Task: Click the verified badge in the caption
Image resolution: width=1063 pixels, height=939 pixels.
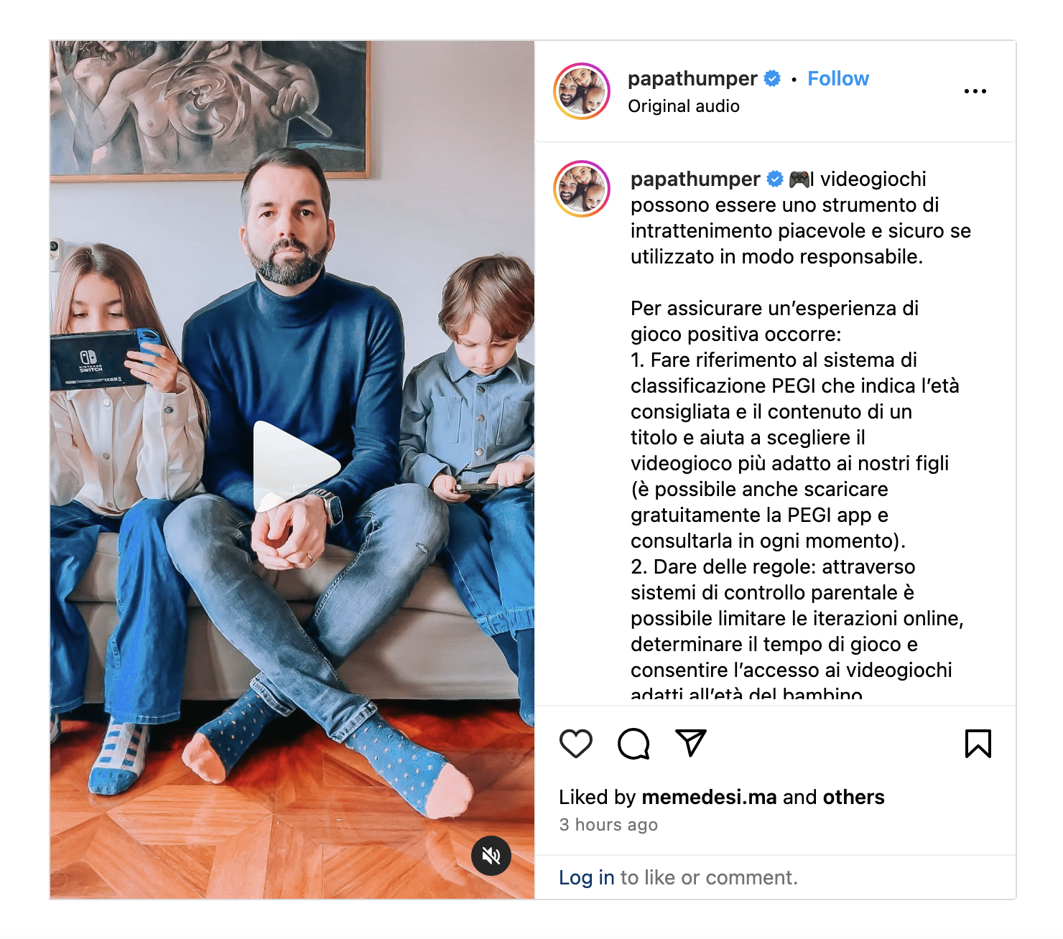Action: [x=775, y=179]
